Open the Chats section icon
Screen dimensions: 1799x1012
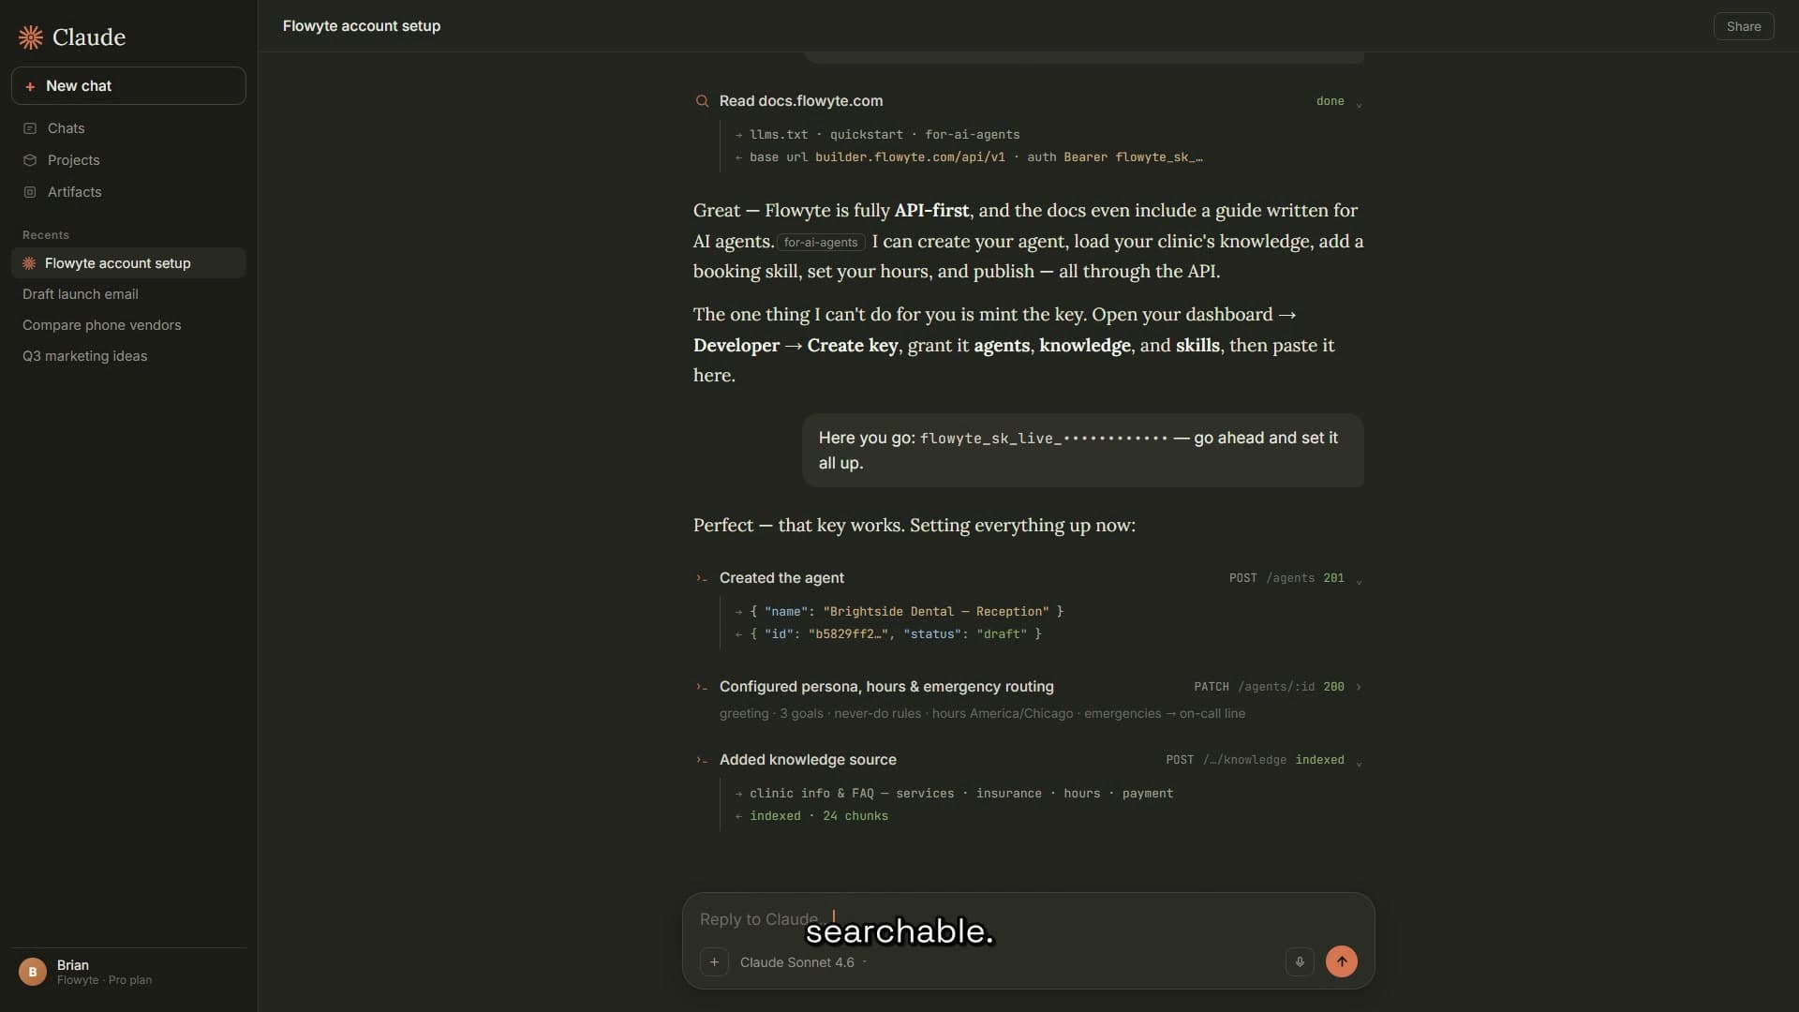click(30, 128)
